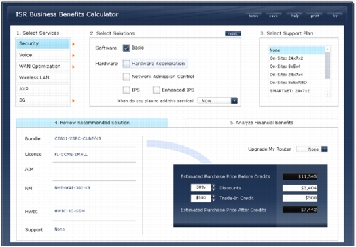Screen dimensions: 356x247
Task: Click the support plan list scrollbar thumb
Action: click(x=327, y=65)
